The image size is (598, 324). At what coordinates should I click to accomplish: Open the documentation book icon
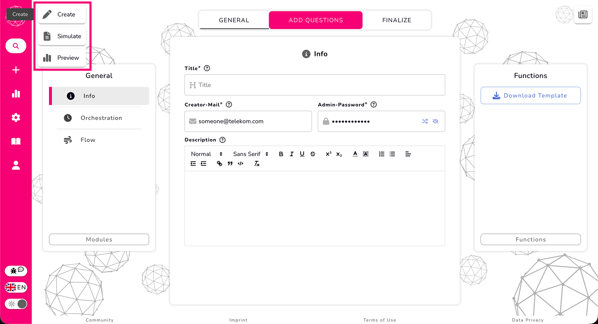click(16, 141)
